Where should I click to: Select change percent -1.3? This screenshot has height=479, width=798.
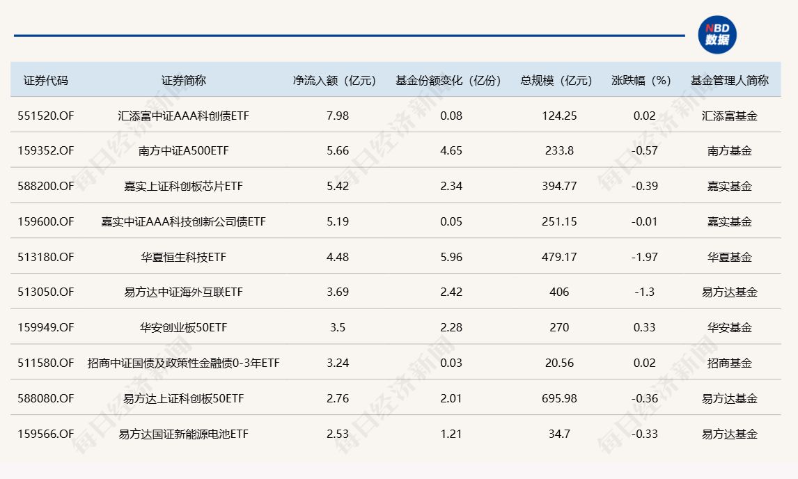(x=644, y=292)
